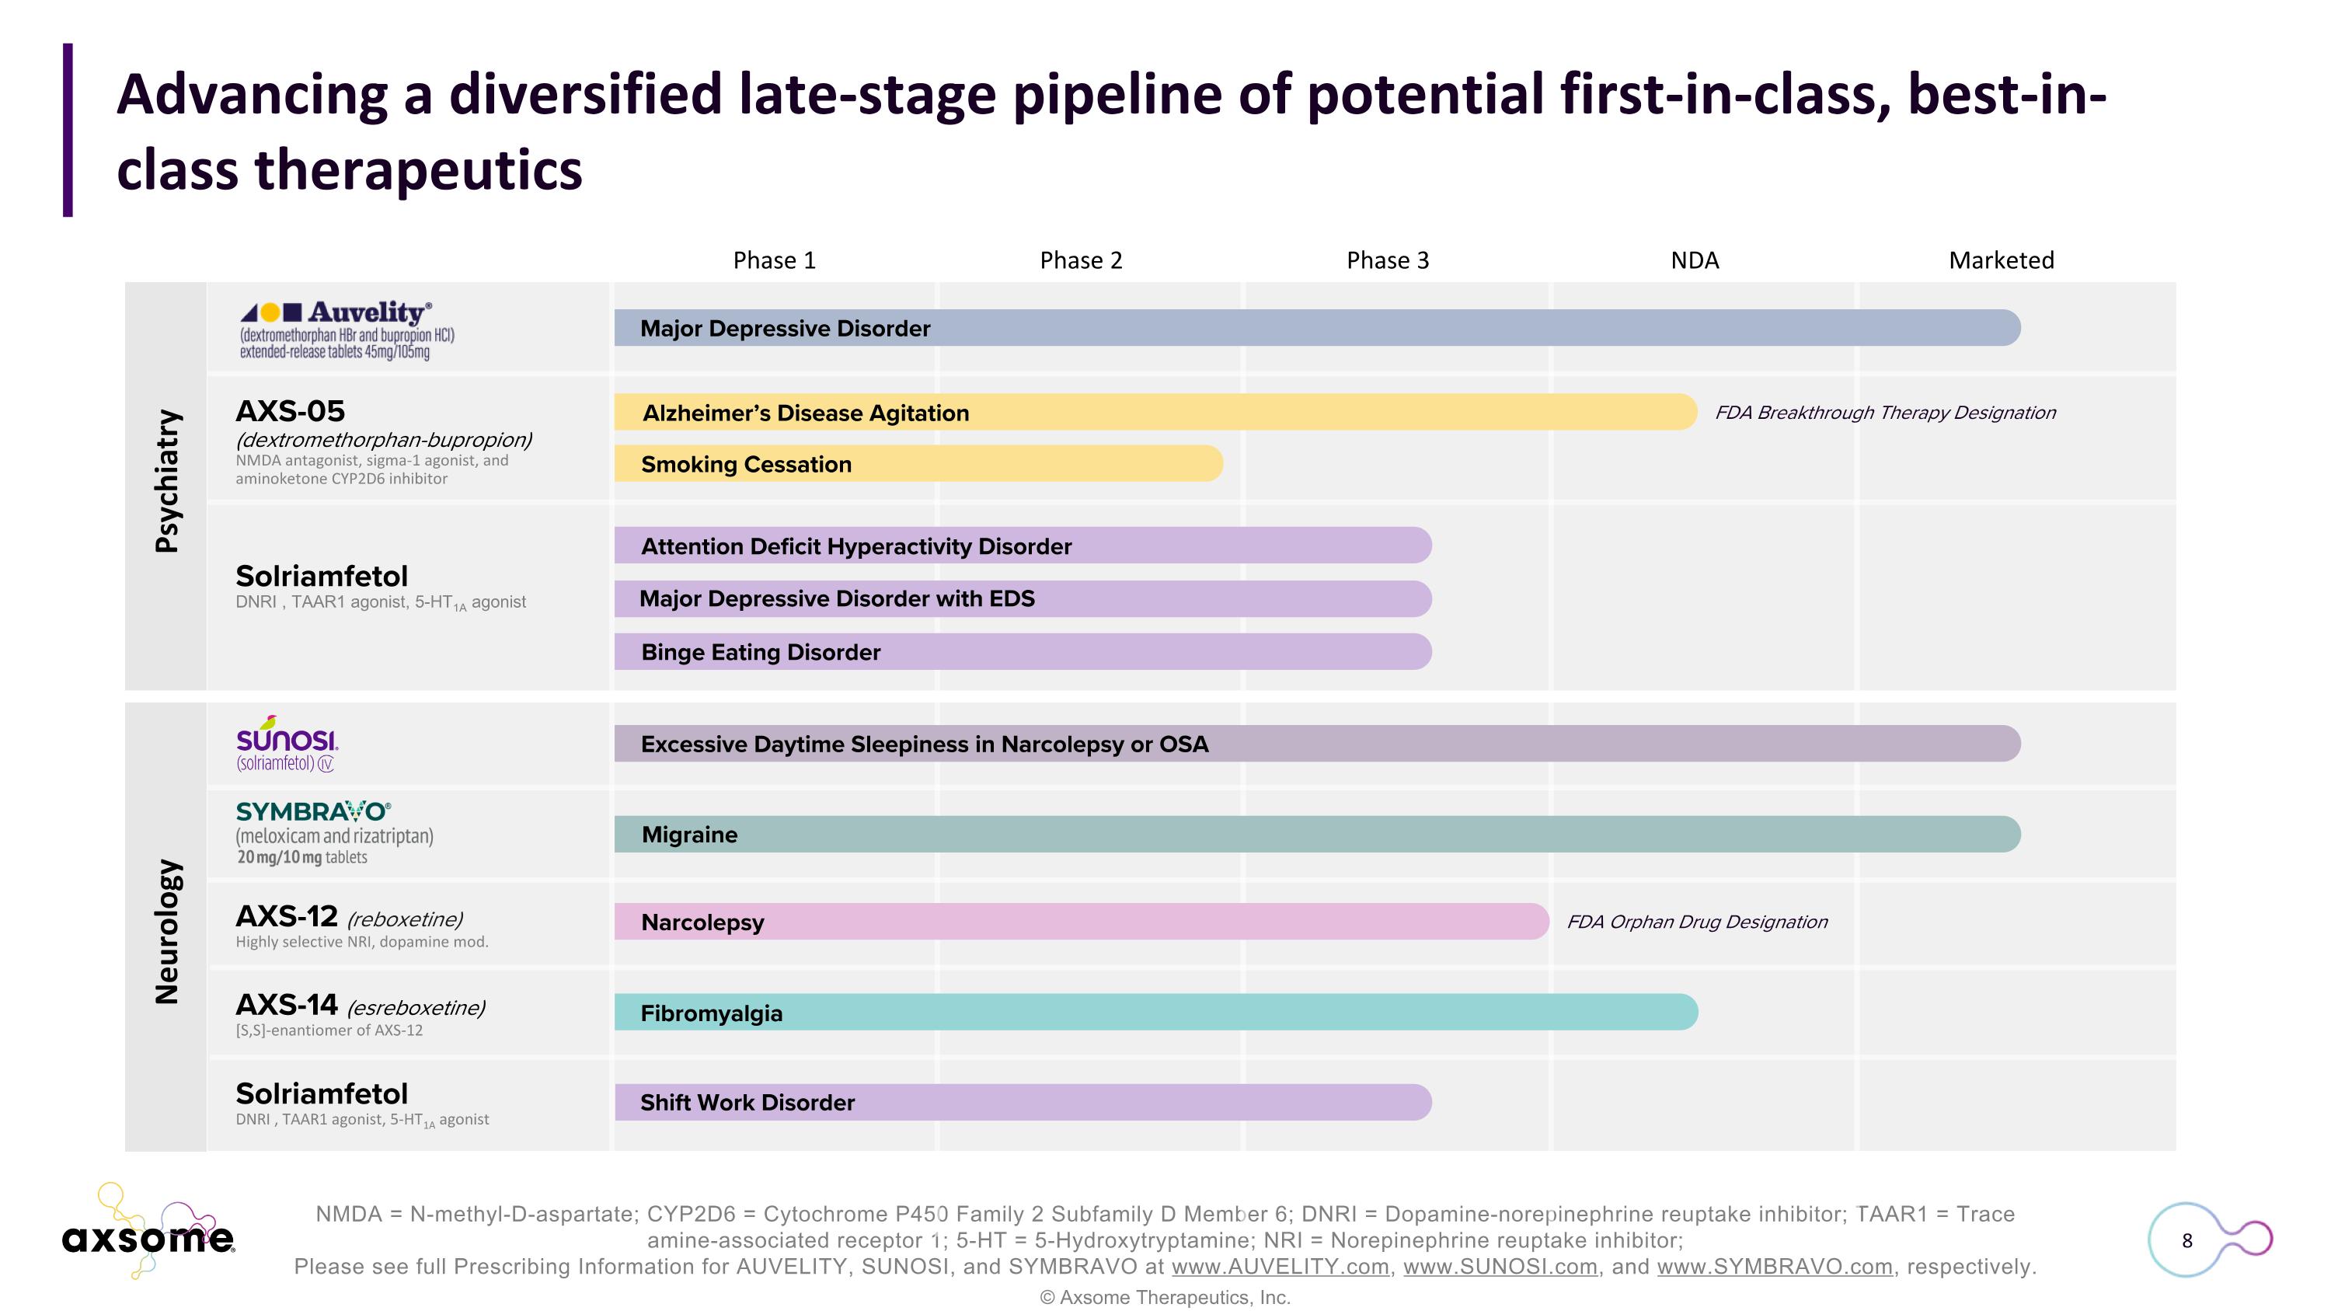Click the page number 8 badge
2331x1311 pixels.
(2186, 1240)
